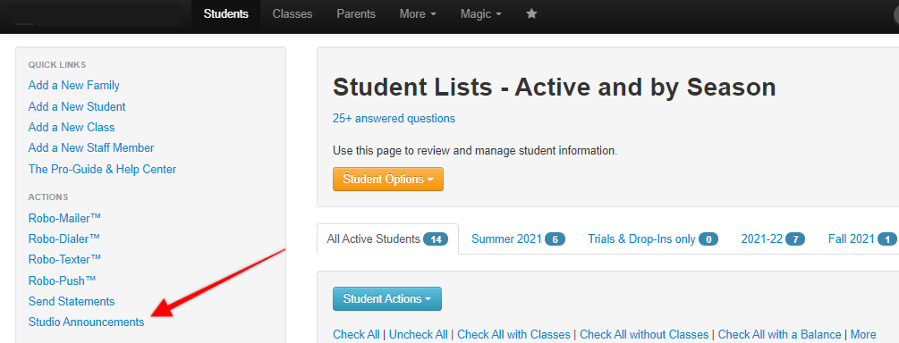Select the All Active Students tab
Viewport: 899px width, 343px height.
(387, 238)
